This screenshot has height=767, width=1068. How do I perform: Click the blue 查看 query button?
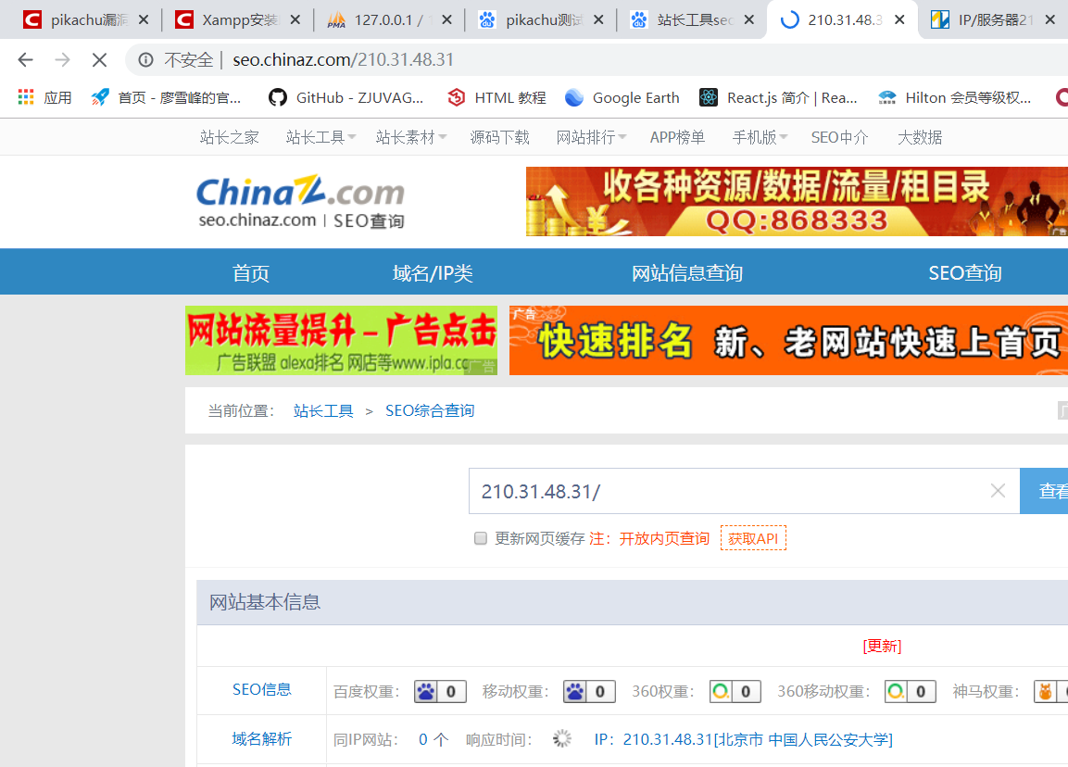tap(1044, 490)
